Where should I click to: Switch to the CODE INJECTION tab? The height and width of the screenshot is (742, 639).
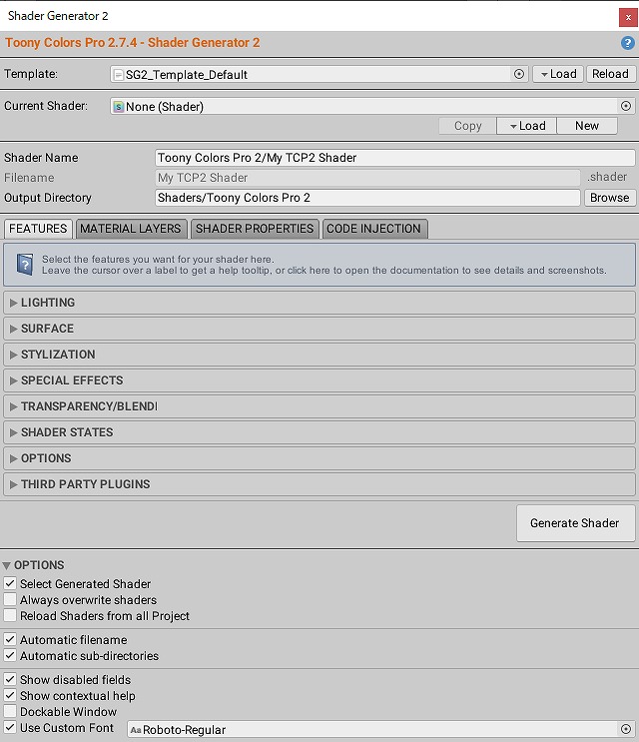pos(374,229)
